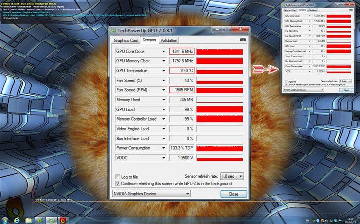The width and height of the screenshot is (360, 224).
Task: Open the NVIDIA Graphics Device selector
Action: coord(151,194)
